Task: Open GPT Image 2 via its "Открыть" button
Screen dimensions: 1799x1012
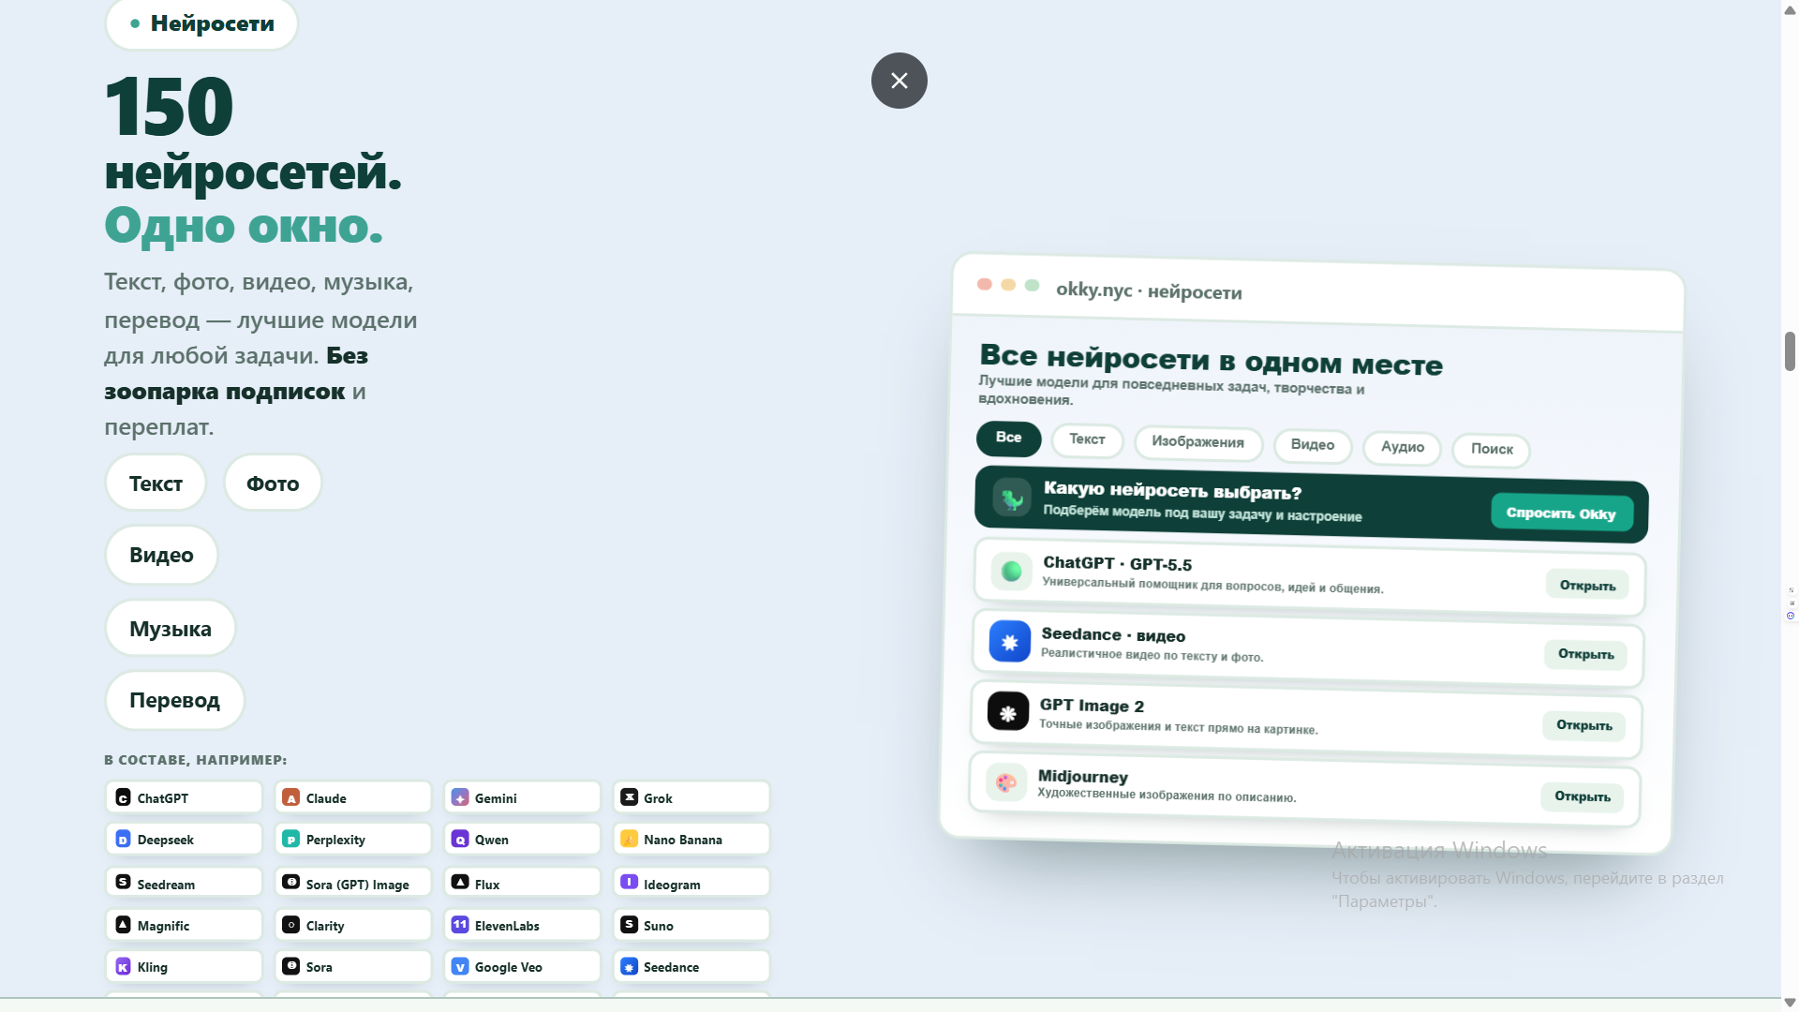Action: 1583,725
